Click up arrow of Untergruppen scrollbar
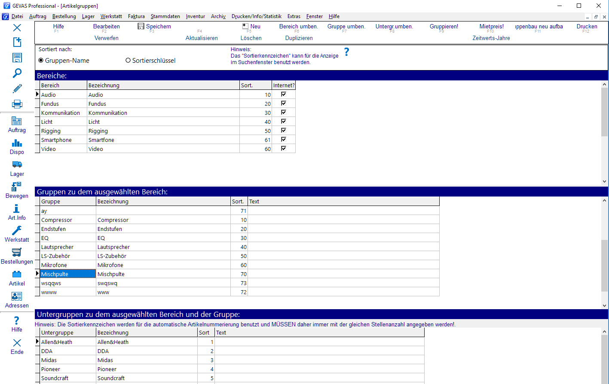The width and height of the screenshot is (609, 384). pos(604,332)
